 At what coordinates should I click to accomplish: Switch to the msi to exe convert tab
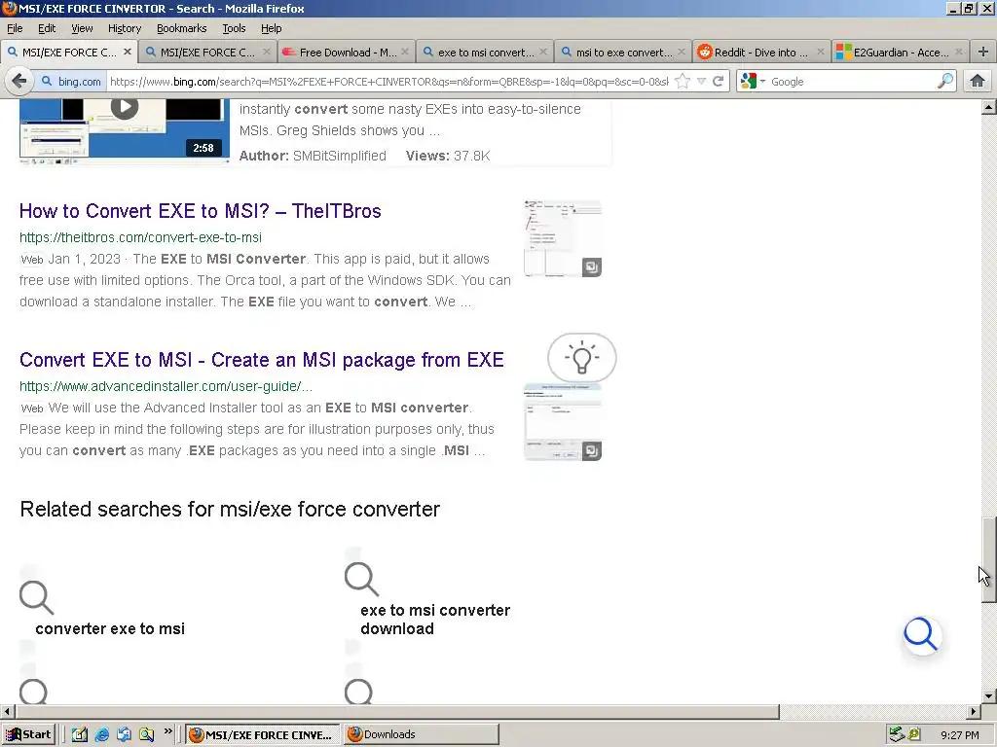click(x=624, y=53)
